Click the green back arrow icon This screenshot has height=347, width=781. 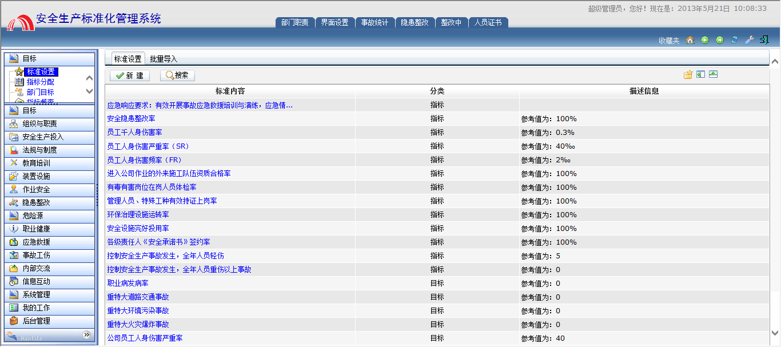[705, 40]
